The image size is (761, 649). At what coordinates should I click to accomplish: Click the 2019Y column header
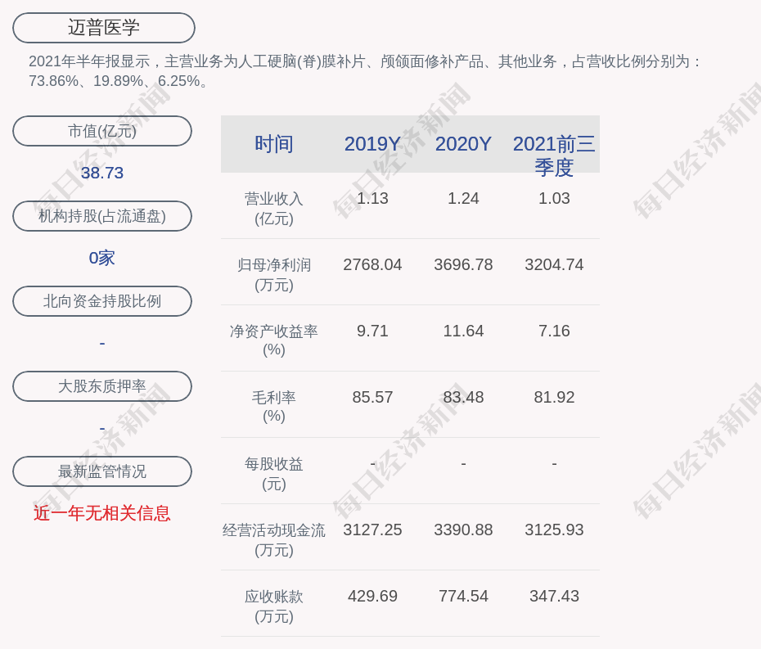point(372,144)
